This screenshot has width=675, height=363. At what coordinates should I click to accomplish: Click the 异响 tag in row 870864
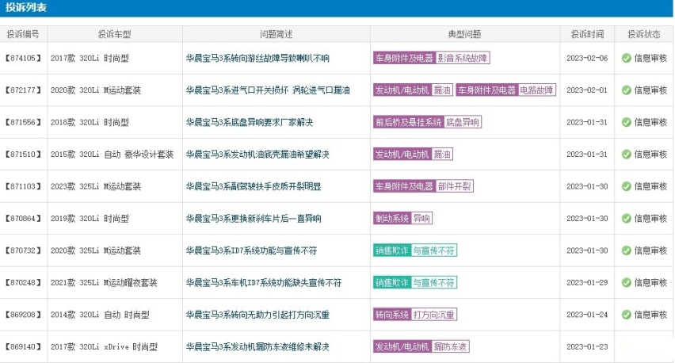421,218
